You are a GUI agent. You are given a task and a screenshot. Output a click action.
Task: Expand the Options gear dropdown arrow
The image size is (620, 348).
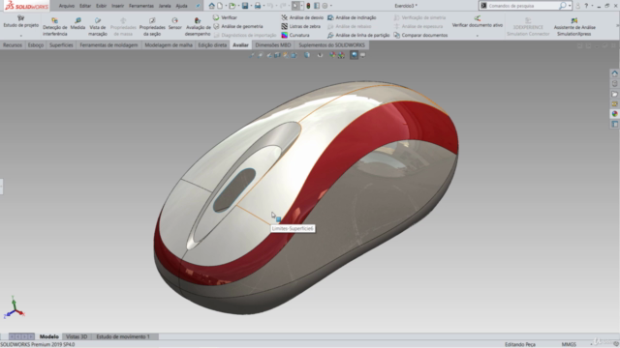click(x=331, y=6)
